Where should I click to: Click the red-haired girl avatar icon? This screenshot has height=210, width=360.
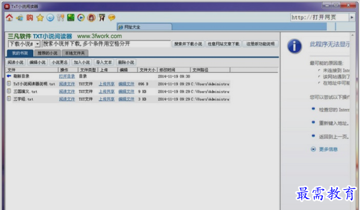91,18
